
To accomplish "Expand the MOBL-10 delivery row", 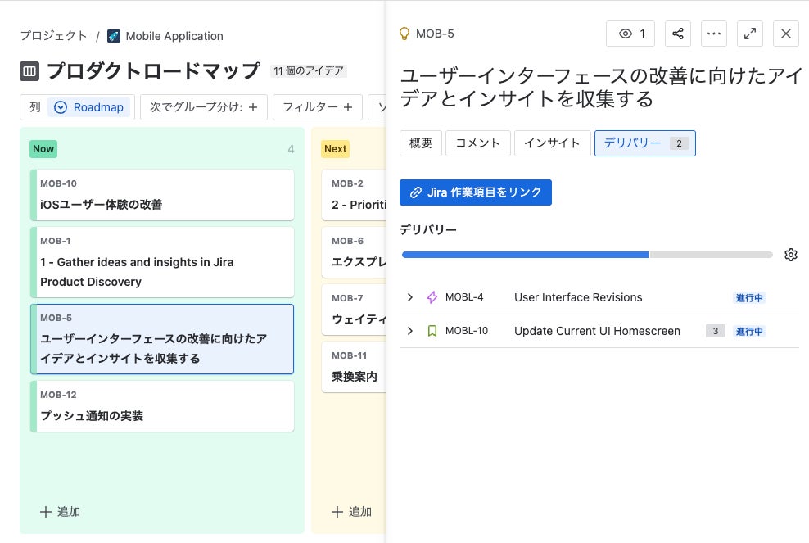I will coord(410,331).
